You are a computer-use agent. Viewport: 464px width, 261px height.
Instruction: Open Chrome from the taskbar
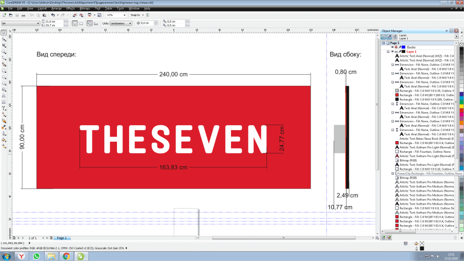(66, 256)
